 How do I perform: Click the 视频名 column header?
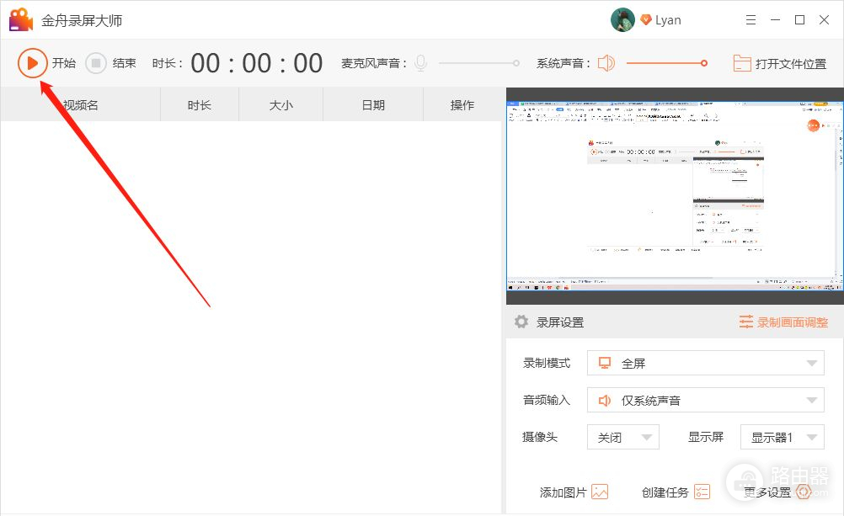(81, 105)
